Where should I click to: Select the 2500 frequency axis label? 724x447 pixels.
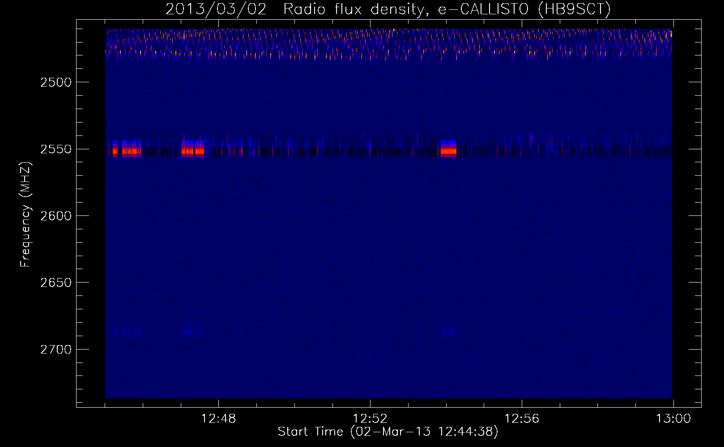coord(56,82)
